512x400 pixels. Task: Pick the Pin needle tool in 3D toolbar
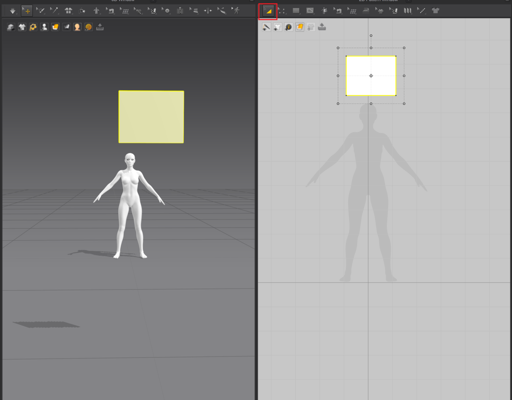pos(54,11)
